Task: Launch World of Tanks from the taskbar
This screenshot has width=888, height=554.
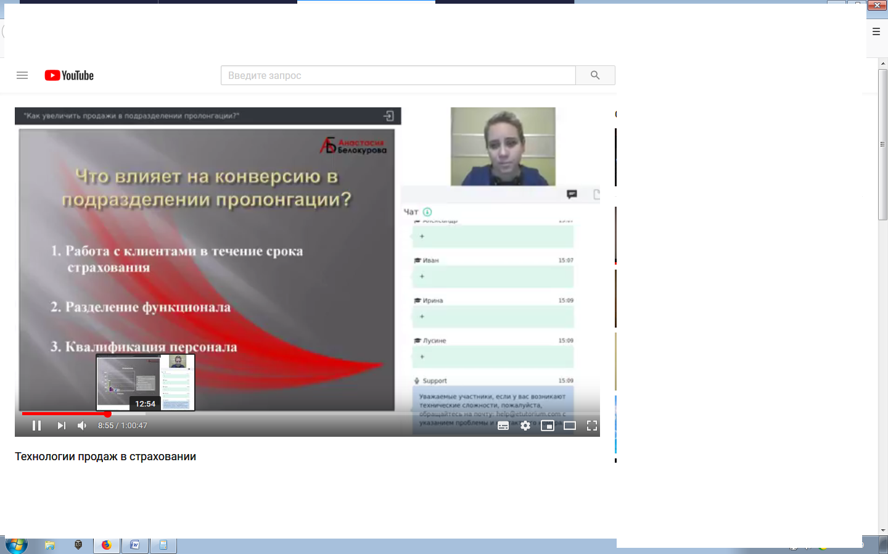Action: point(78,545)
